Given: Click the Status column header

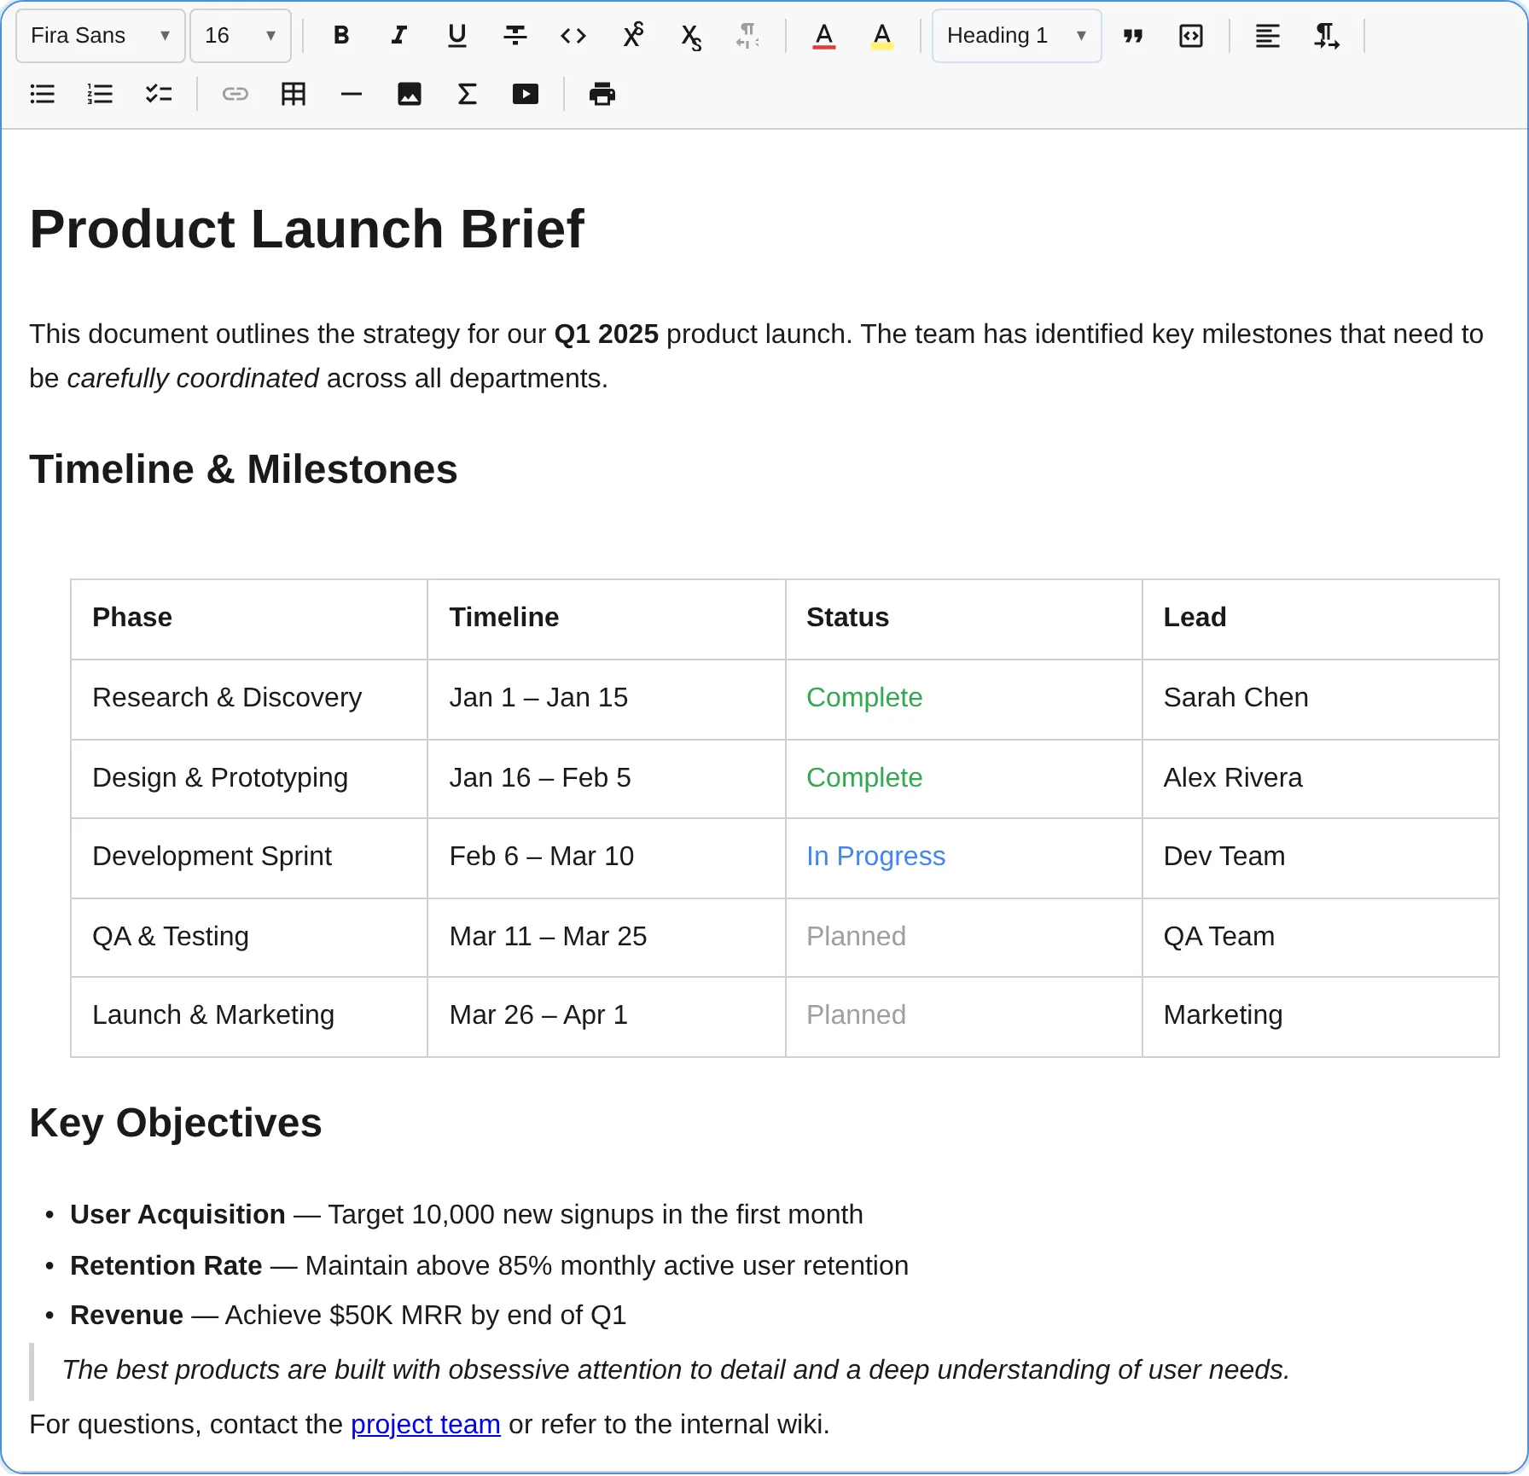Looking at the screenshot, I should (x=964, y=618).
